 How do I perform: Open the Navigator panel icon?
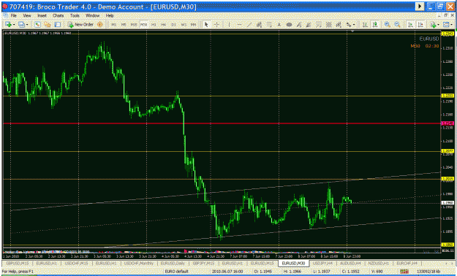(48, 25)
